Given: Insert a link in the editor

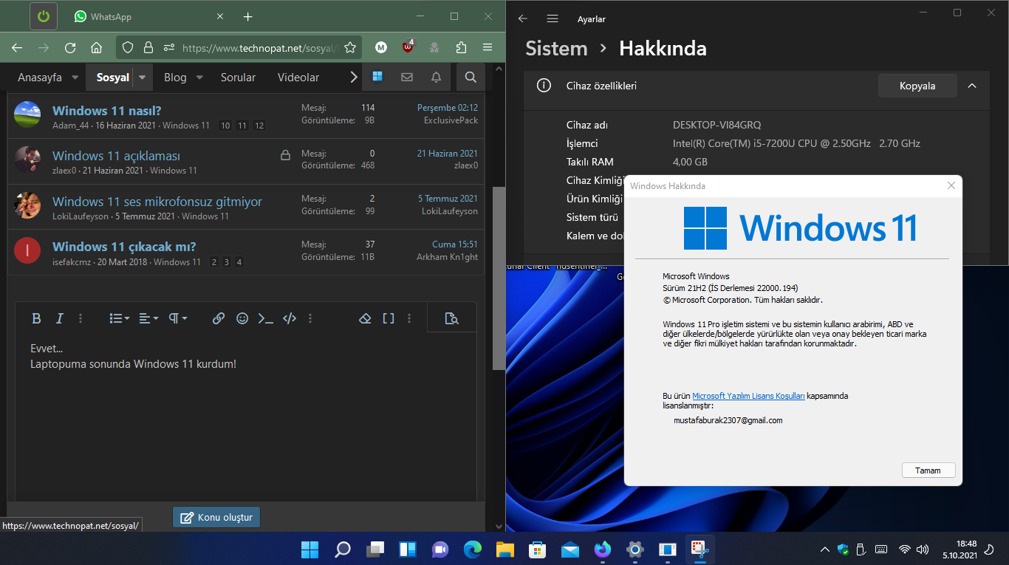Looking at the screenshot, I should click(x=219, y=318).
